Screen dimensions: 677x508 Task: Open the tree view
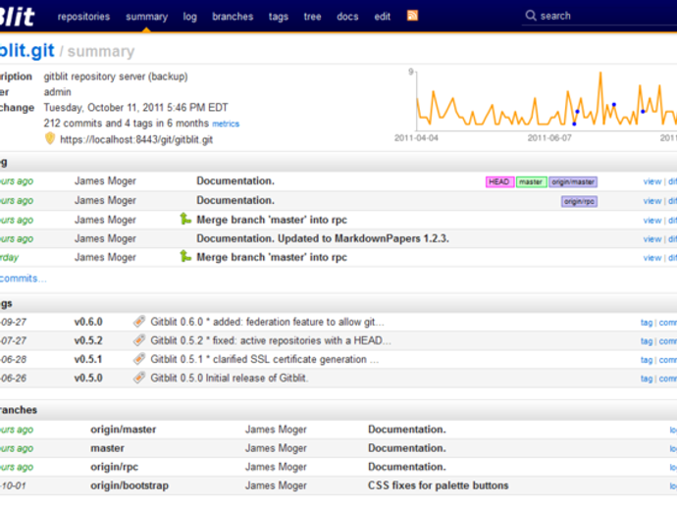pyautogui.click(x=312, y=17)
